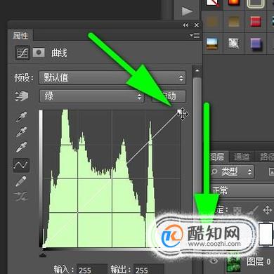Switch to the 通道 tab
Viewport: 274px width, 274px height.
242,157
